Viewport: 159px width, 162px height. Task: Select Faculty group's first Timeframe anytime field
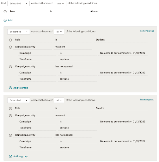coord(77,128)
